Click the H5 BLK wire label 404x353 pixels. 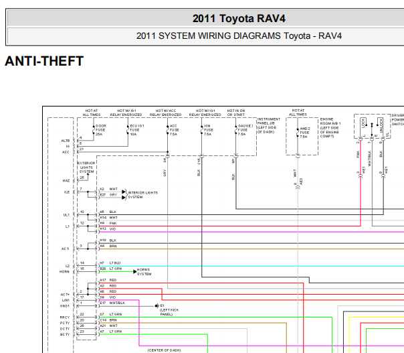click(x=108, y=212)
